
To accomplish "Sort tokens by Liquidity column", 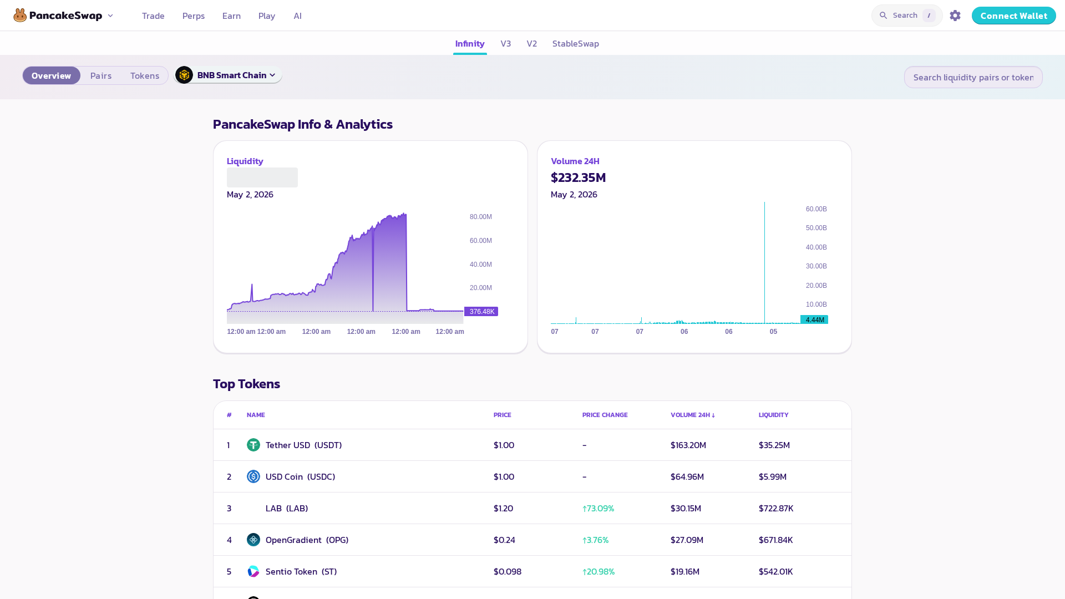I will 774,415.
